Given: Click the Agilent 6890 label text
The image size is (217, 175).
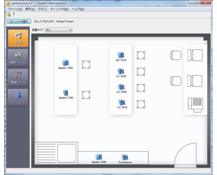Looking at the screenshot, I should tap(99, 162).
